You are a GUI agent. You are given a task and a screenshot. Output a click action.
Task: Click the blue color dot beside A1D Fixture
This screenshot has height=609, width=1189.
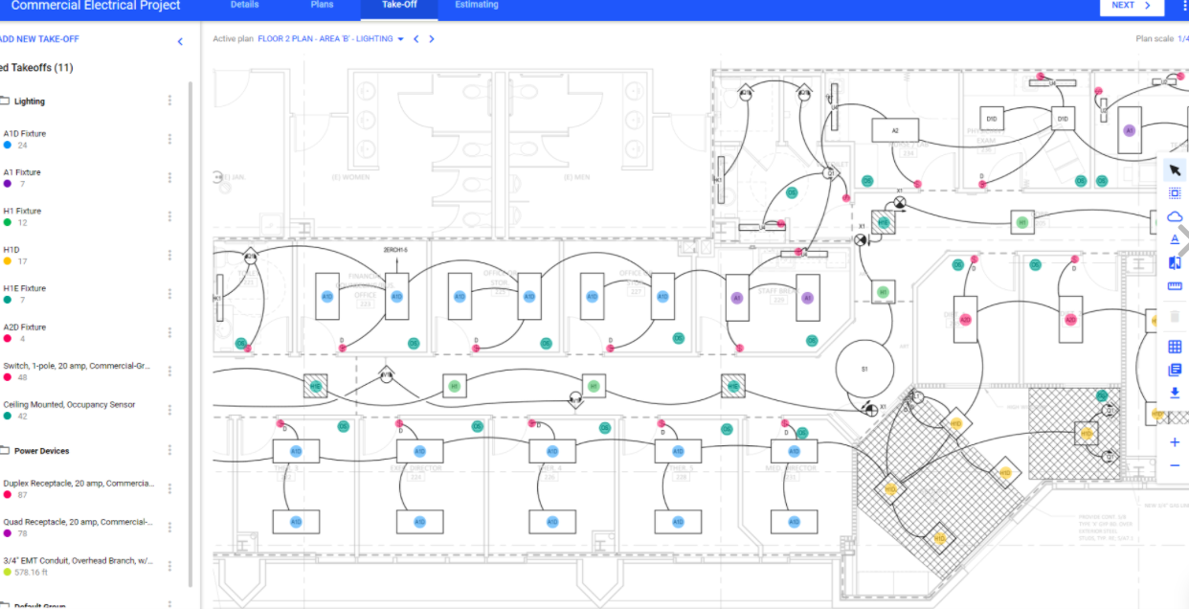pyautogui.click(x=9, y=144)
